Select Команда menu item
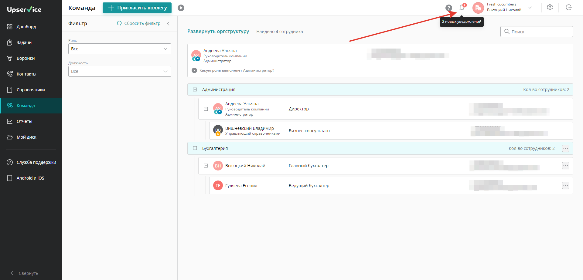This screenshot has height=280, width=583. pos(31,106)
